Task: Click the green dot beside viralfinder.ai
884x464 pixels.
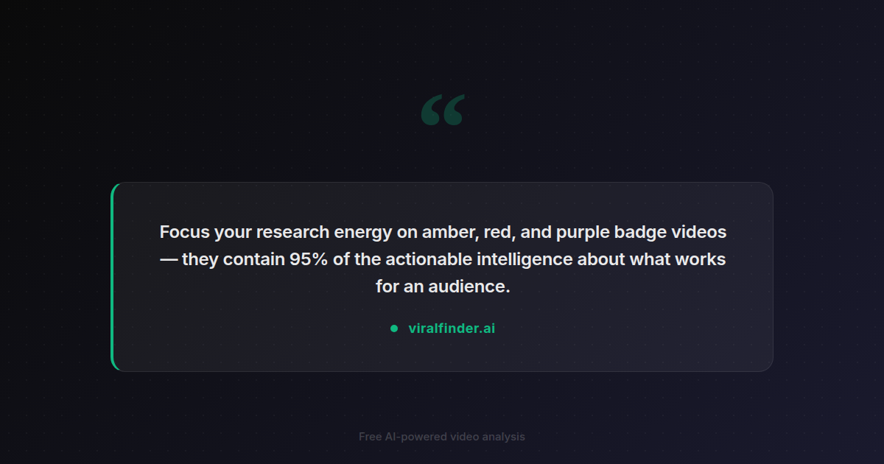Action: tap(394, 328)
